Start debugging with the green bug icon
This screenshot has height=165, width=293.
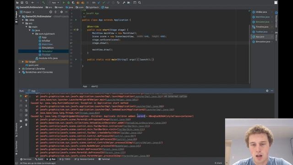[x=68, y=3]
